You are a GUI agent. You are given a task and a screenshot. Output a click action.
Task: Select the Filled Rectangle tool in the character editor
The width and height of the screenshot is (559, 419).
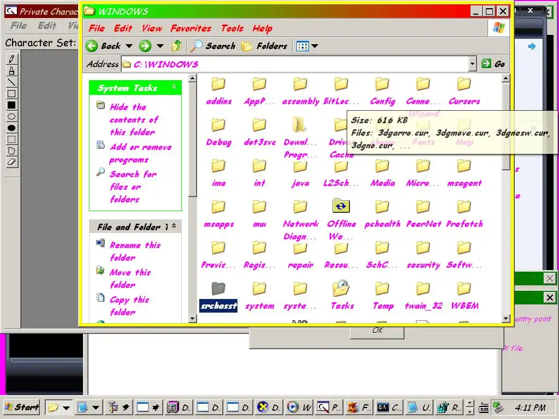pos(11,105)
